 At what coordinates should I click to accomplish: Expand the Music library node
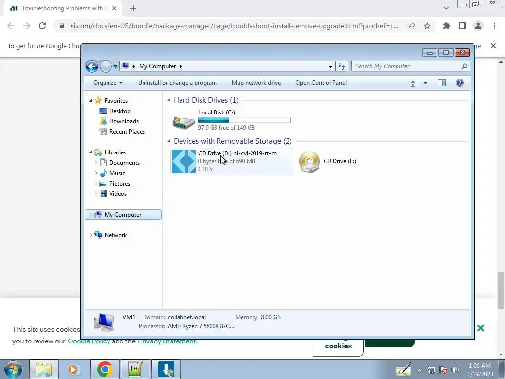pyautogui.click(x=96, y=173)
